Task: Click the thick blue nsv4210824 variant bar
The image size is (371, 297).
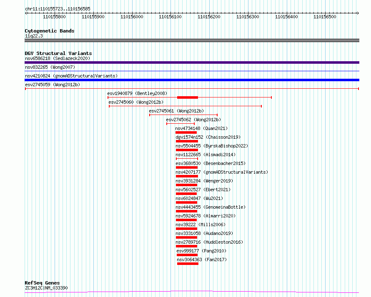Action: pyautogui.click(x=192, y=80)
